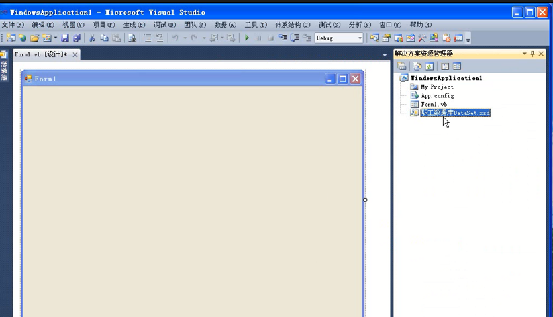Image resolution: width=553 pixels, height=317 pixels.
Task: Click the New Project toolbar icon
Action: [11, 38]
